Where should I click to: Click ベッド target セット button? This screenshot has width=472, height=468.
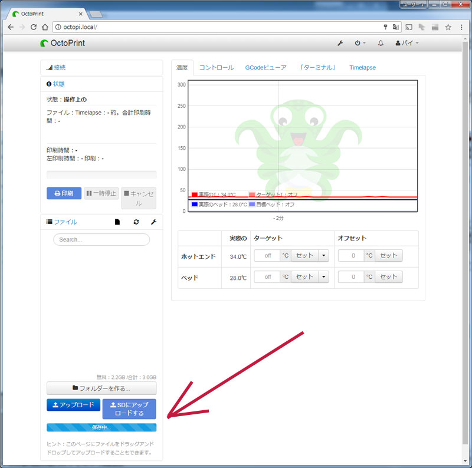(304, 276)
